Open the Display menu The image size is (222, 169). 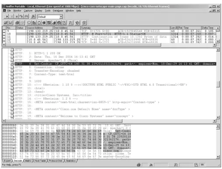click(38, 11)
